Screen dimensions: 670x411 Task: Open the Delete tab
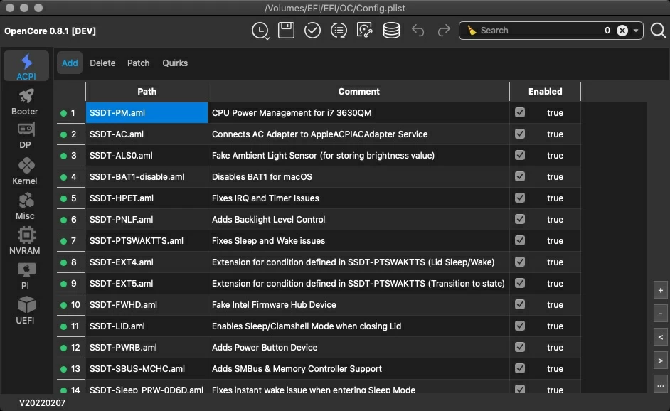pos(102,63)
